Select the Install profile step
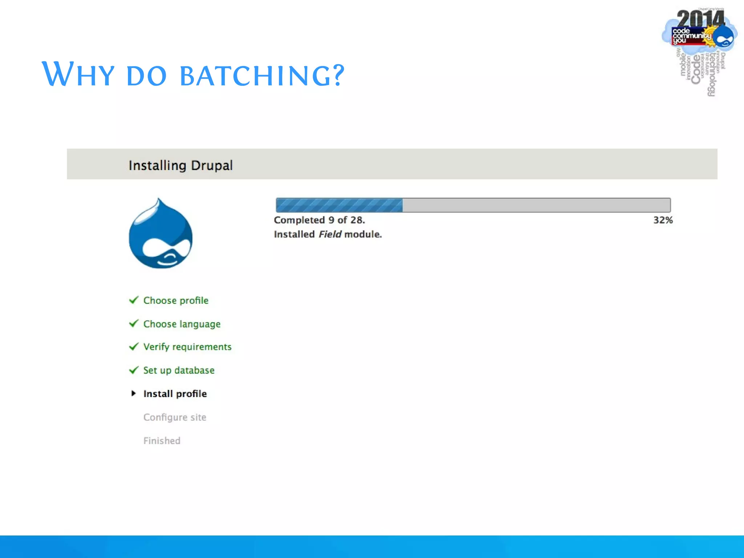The height and width of the screenshot is (558, 744). (x=175, y=394)
